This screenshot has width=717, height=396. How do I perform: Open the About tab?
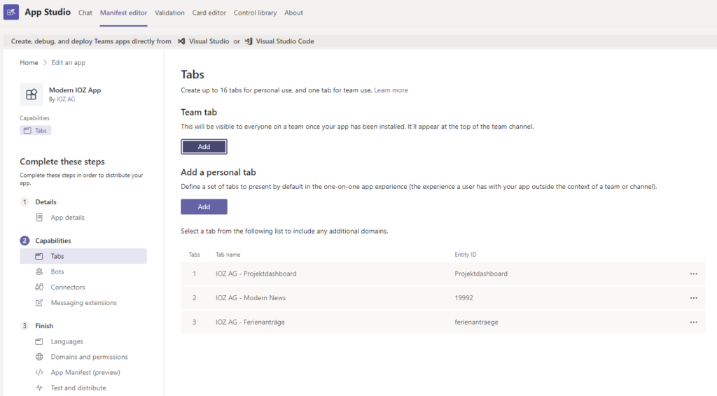pos(293,13)
